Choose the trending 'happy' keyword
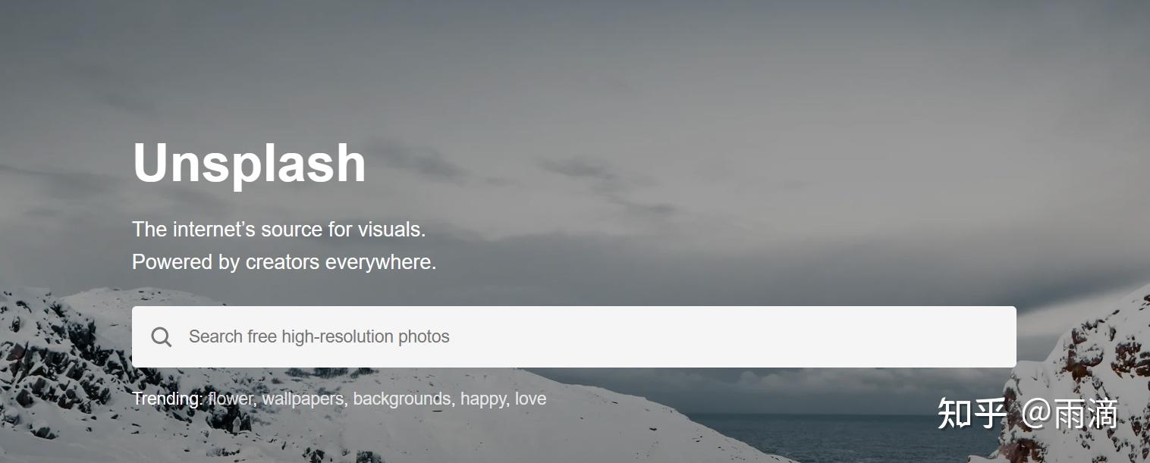 [x=485, y=399]
